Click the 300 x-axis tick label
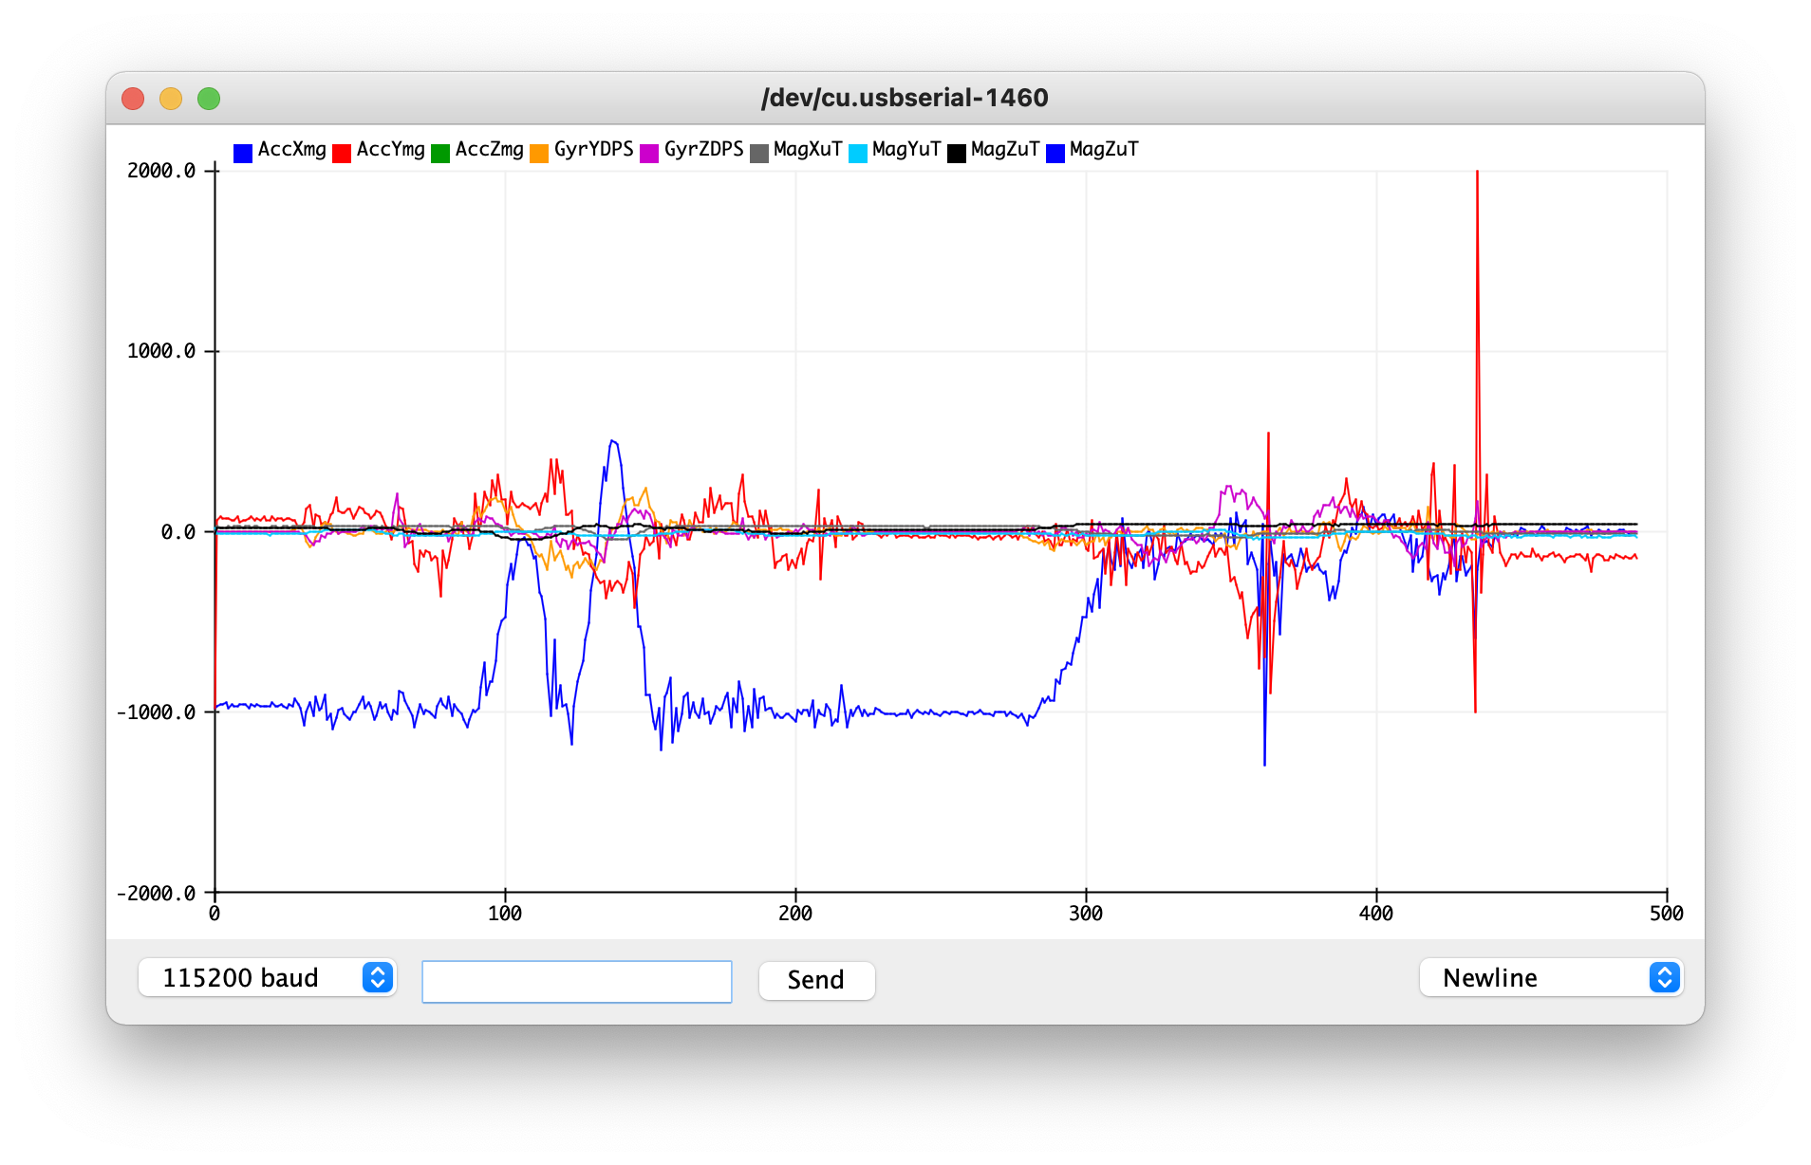Screen dimensions: 1811x1165 tap(1086, 914)
